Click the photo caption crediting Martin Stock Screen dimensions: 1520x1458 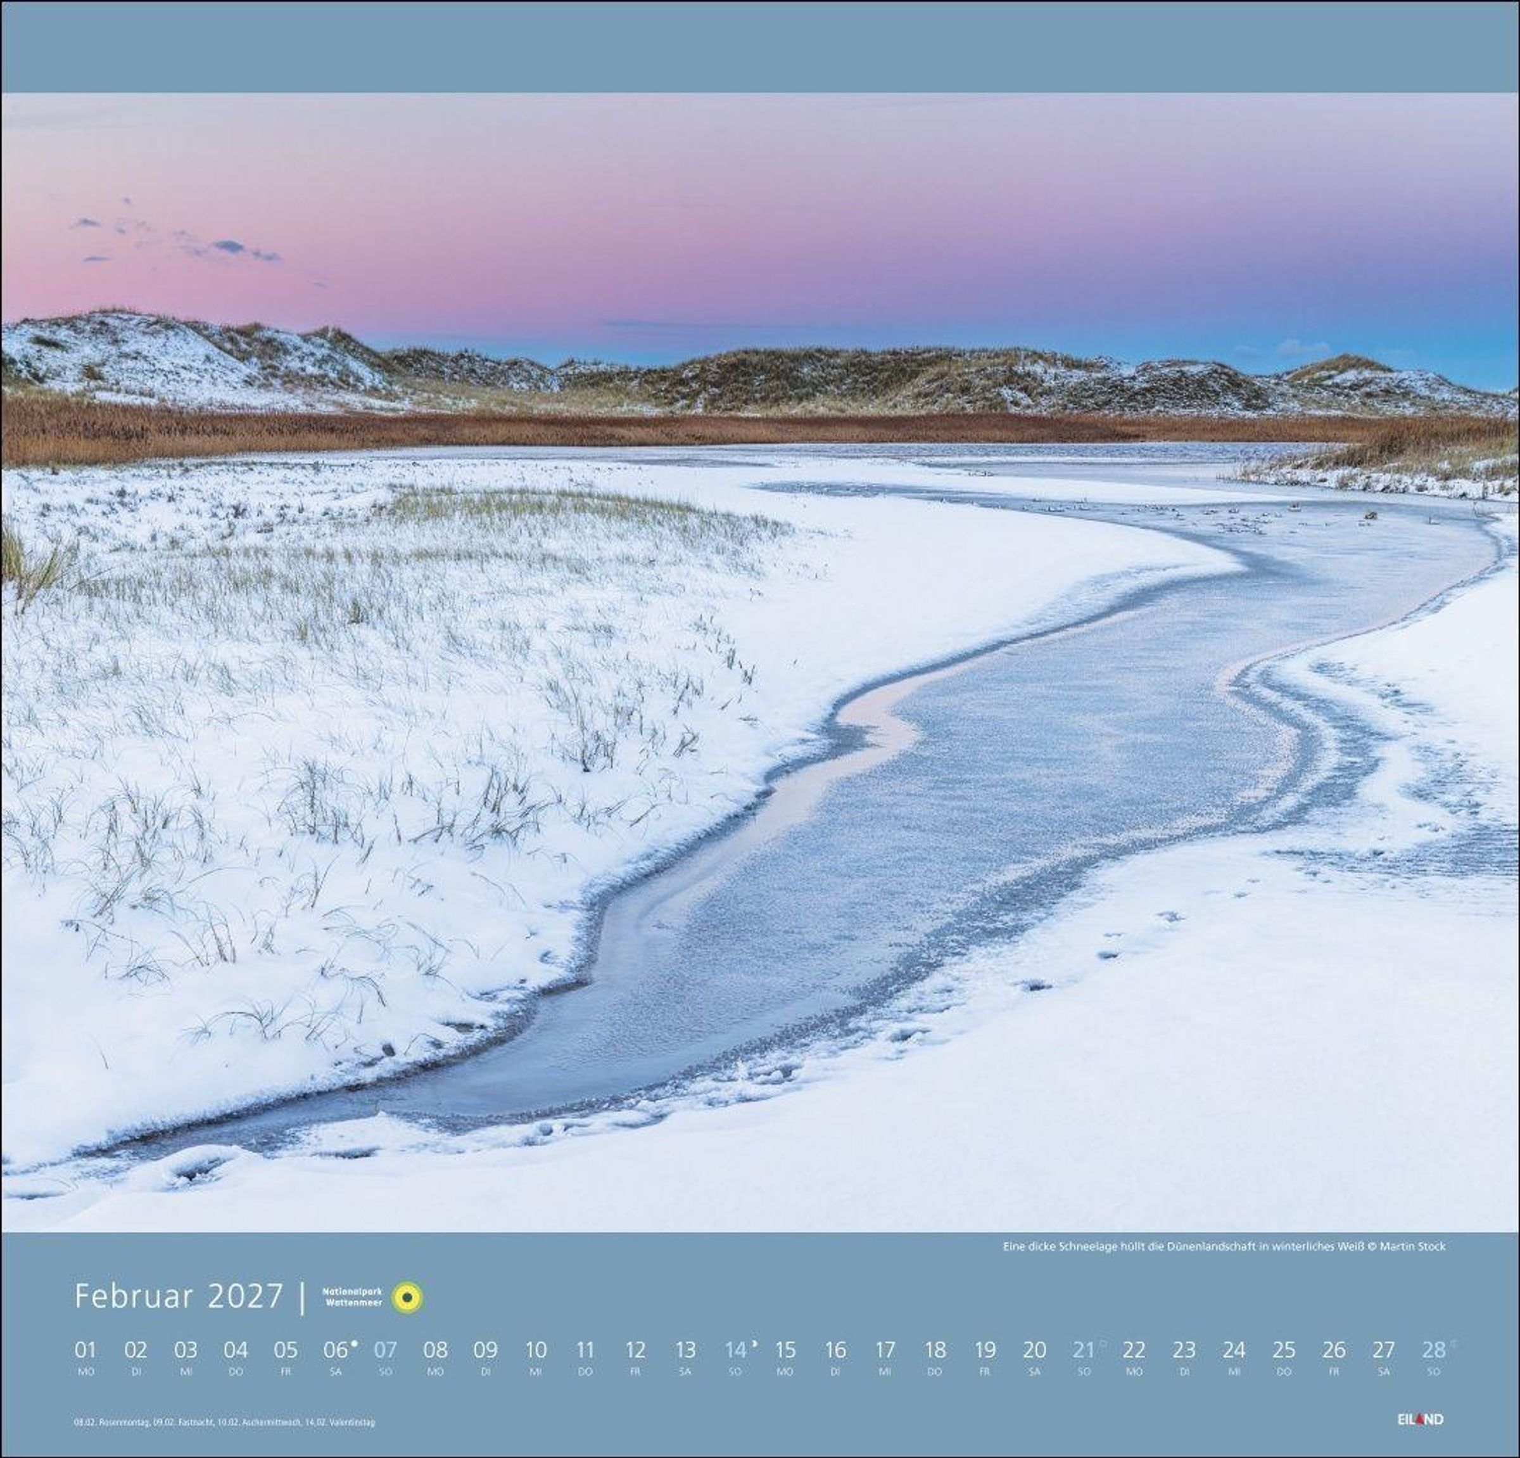(1224, 1247)
